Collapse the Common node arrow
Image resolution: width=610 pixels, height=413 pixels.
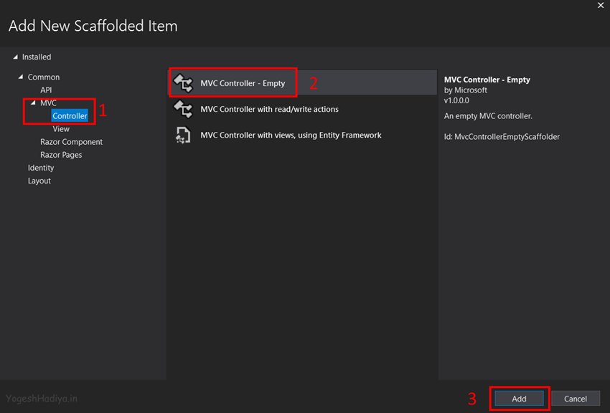point(21,77)
